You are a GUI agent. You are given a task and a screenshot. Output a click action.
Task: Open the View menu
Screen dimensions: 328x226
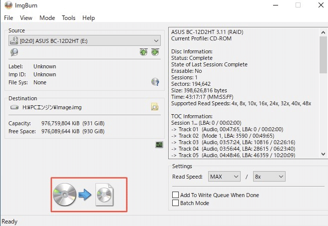(26, 18)
